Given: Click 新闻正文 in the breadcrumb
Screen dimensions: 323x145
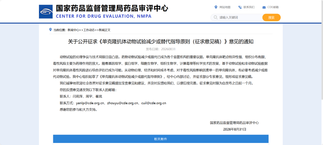Looking at the screenshot, I should click(x=105, y=30).
